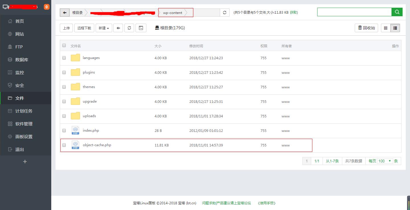Screen dimensions: 410x210
Task: Open the per-page 100 dropdown
Action: [x=385, y=161]
